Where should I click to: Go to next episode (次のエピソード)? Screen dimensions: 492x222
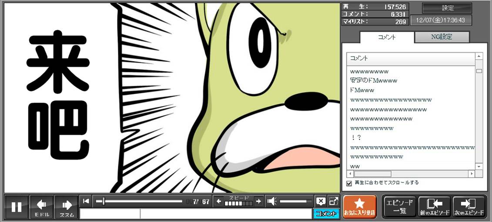tap(469, 207)
